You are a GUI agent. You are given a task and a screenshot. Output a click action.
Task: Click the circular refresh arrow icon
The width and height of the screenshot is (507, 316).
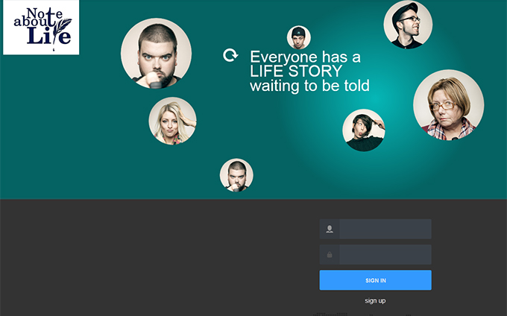tap(230, 55)
